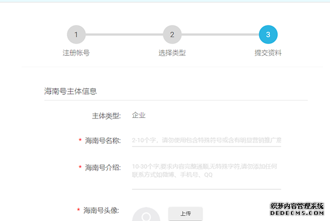
Task: Click the 选择类型 step label
Action: (172, 53)
